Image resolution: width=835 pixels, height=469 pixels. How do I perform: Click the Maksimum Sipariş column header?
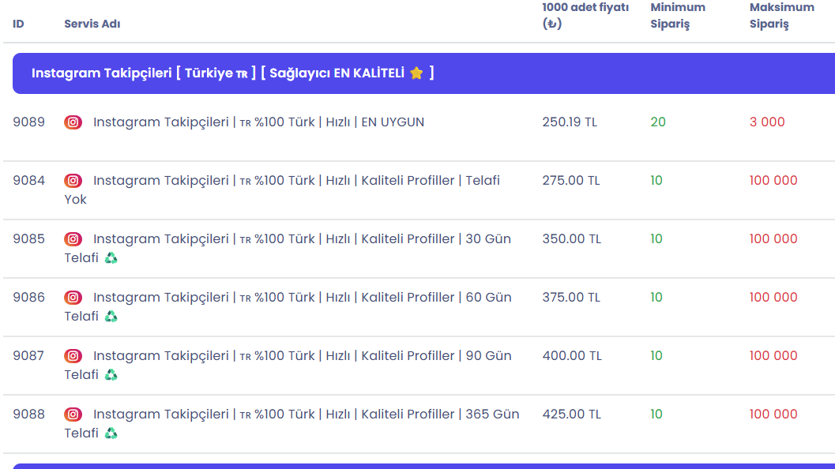(x=782, y=16)
